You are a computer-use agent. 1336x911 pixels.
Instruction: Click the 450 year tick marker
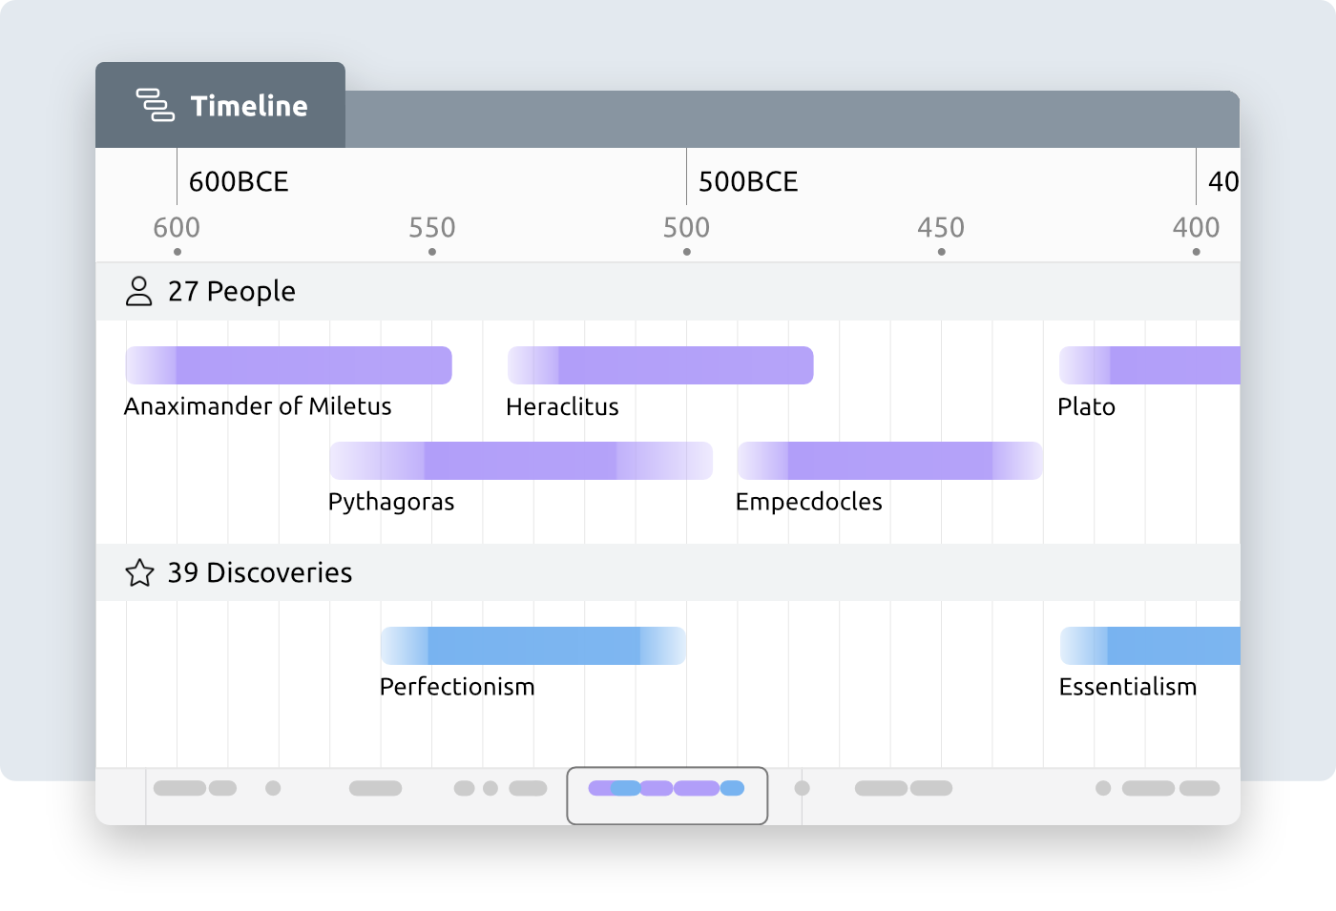coord(941,251)
